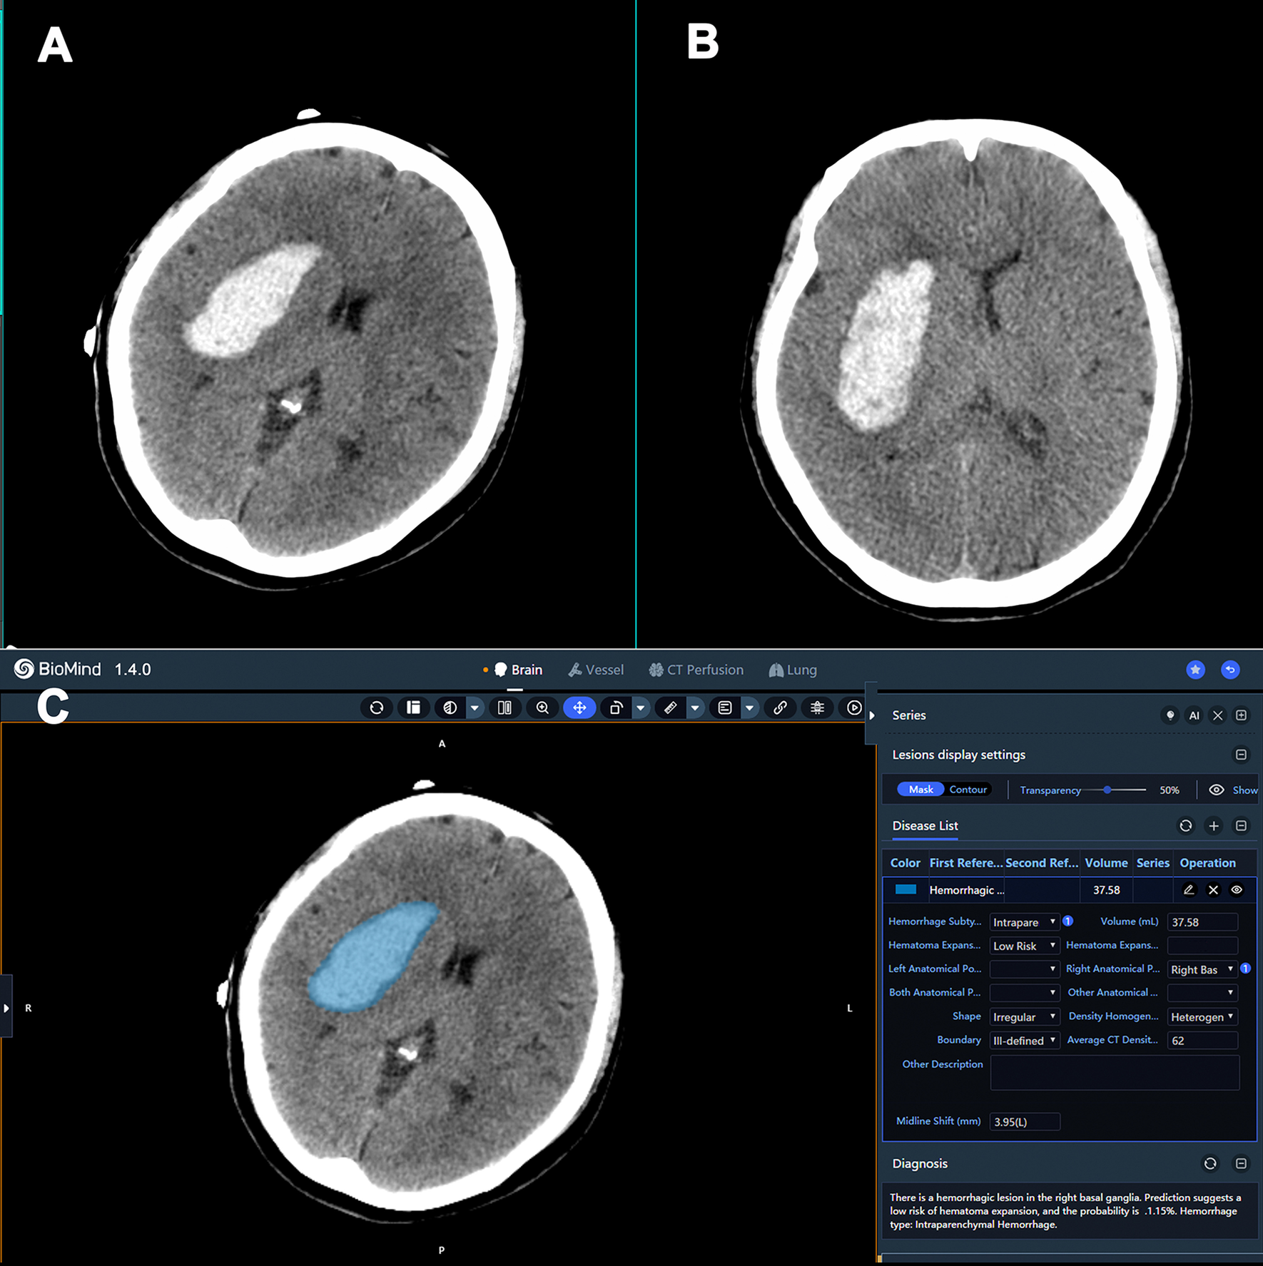Switch to the Lung tab
Viewport: 1263px width, 1266px height.
pos(793,670)
